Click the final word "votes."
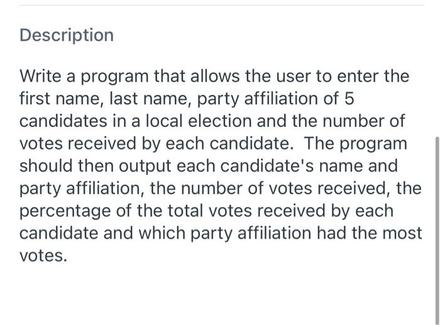This screenshot has width=440, height=325. [43, 256]
